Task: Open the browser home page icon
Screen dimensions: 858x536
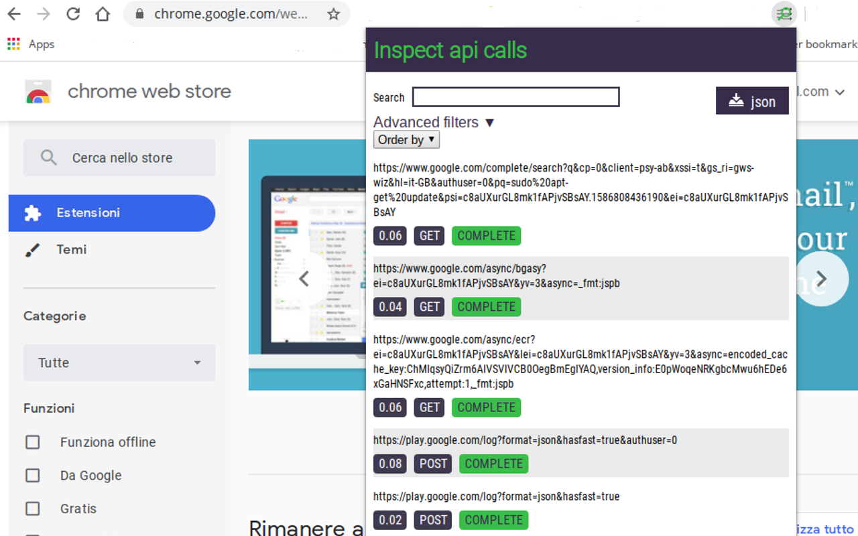Action: pyautogui.click(x=103, y=14)
